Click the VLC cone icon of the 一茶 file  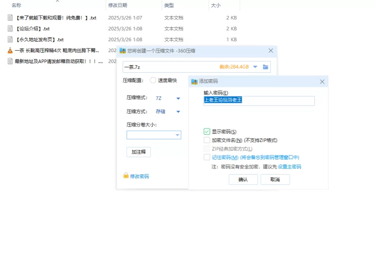pyautogui.click(x=10, y=51)
